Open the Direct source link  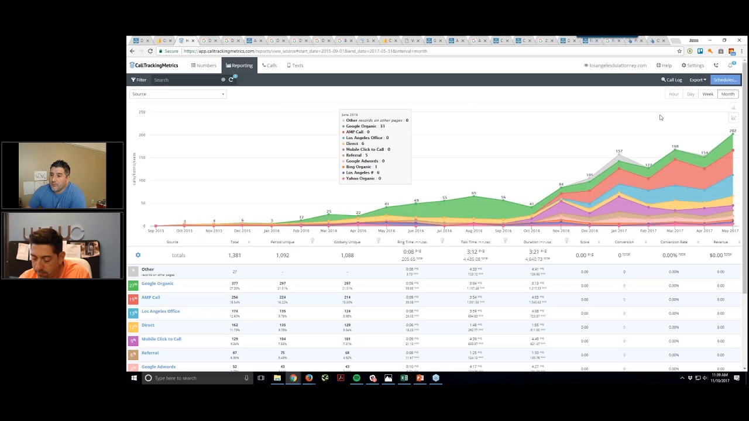(x=147, y=325)
